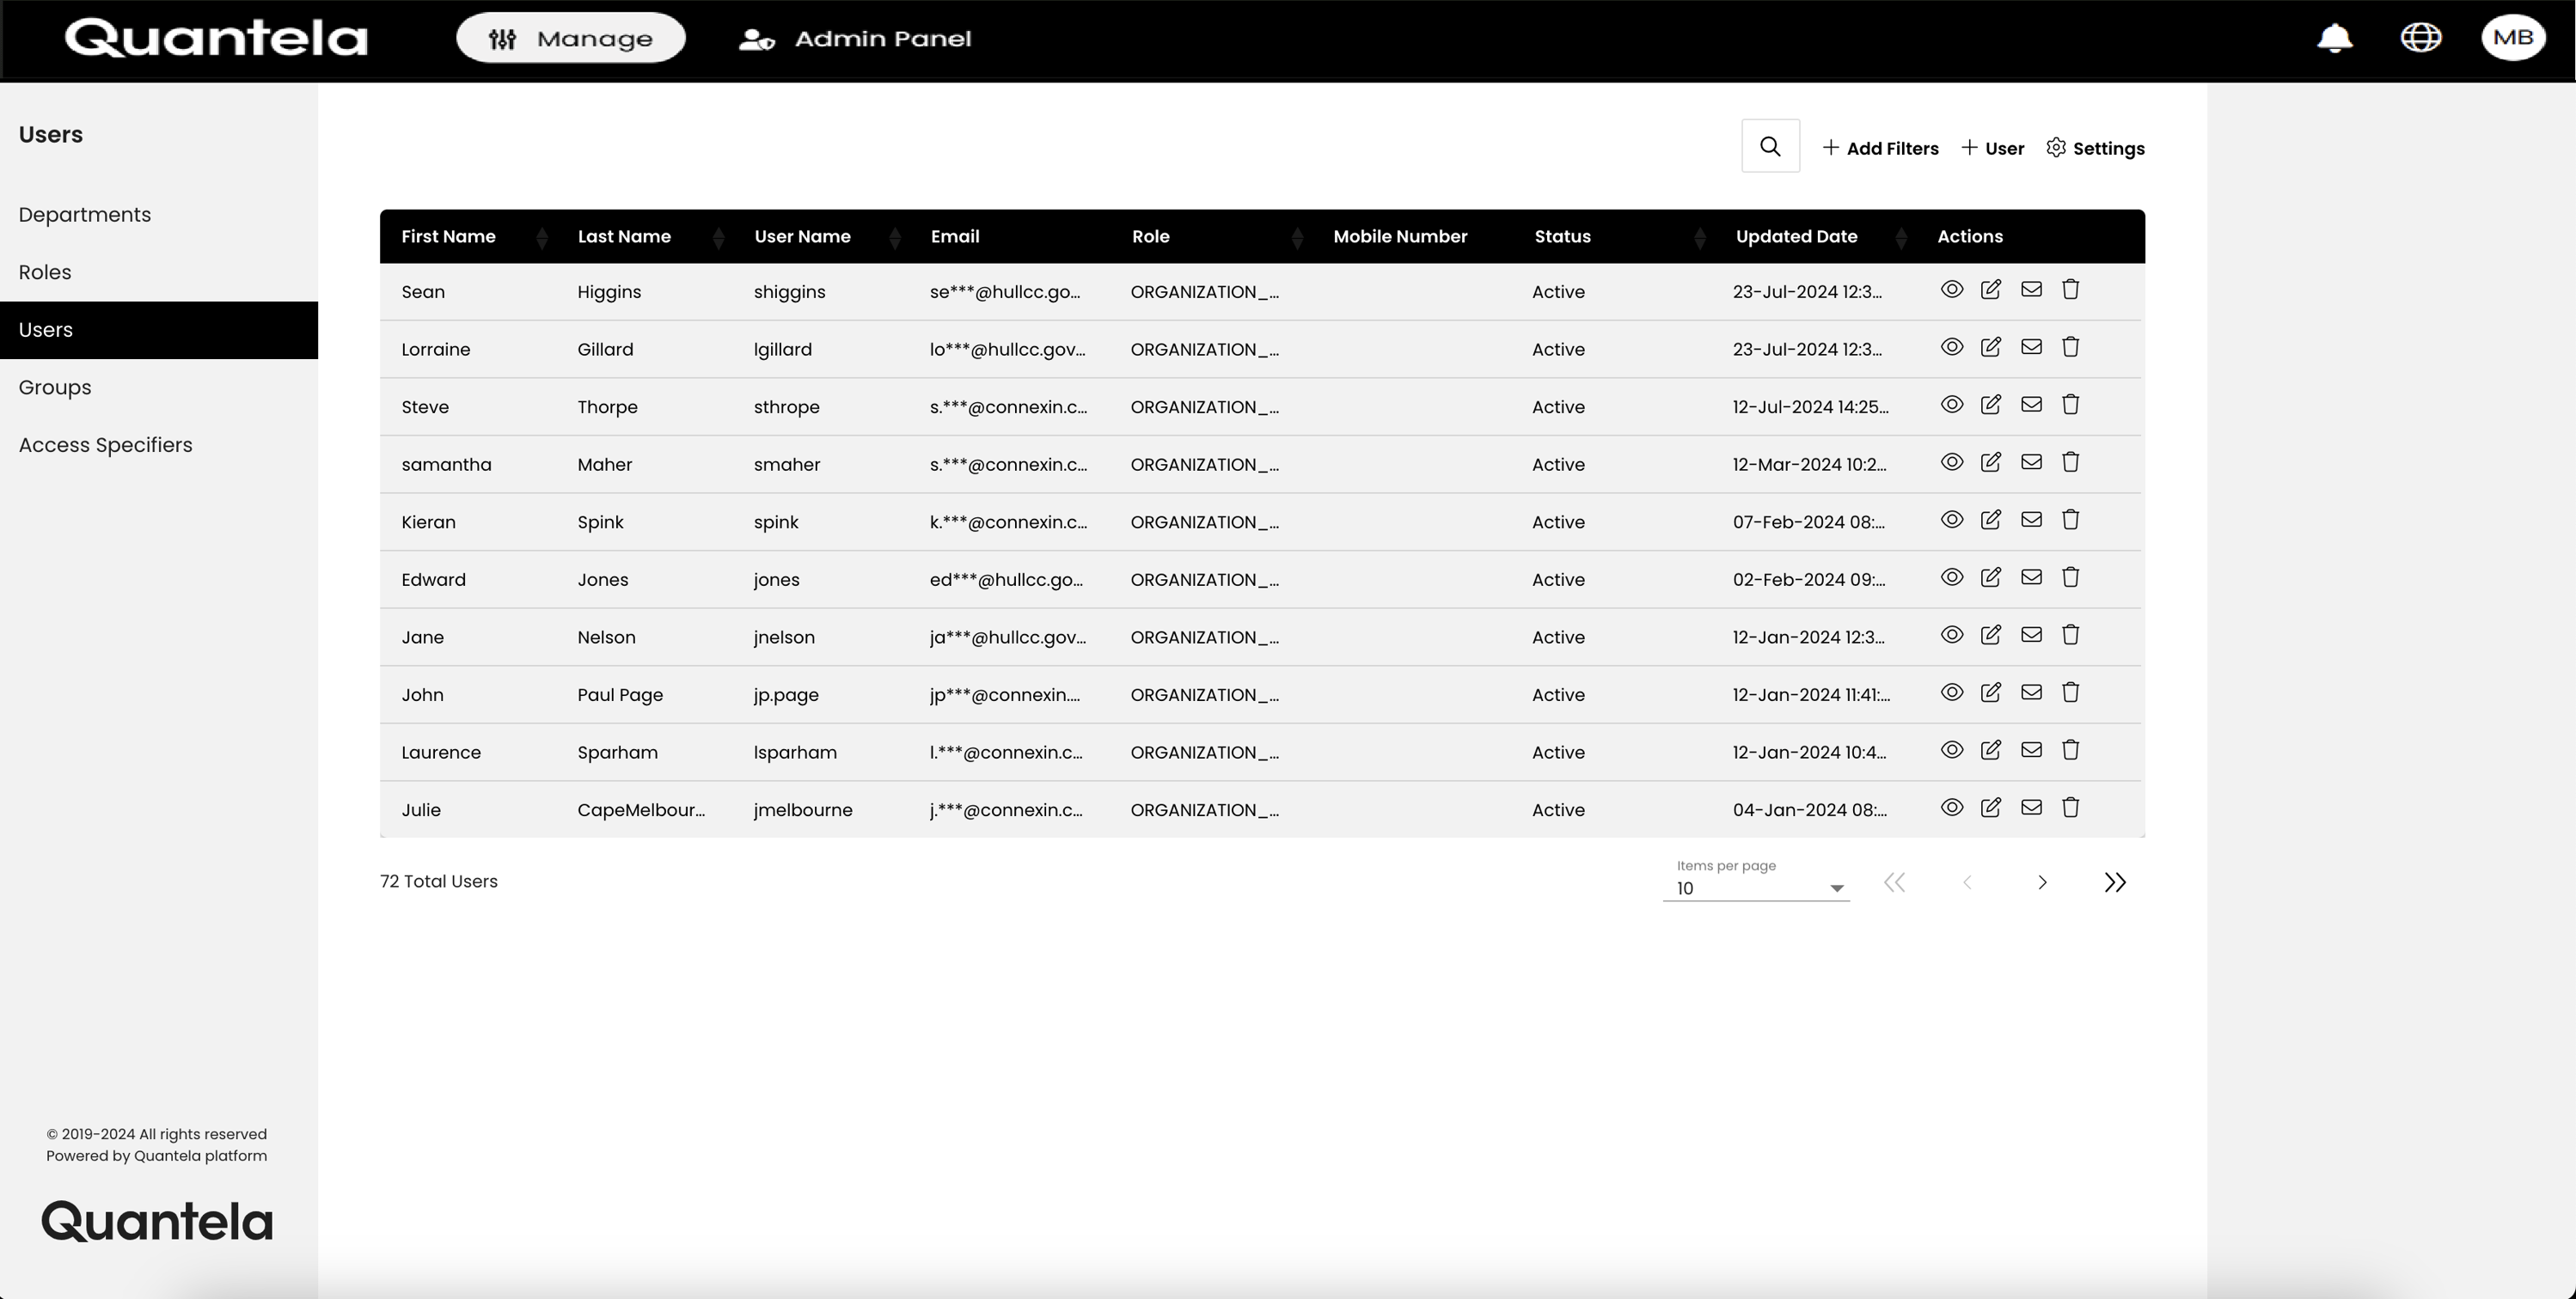The height and width of the screenshot is (1299, 2576).
Task: Click the Add Filters button
Action: (1881, 148)
